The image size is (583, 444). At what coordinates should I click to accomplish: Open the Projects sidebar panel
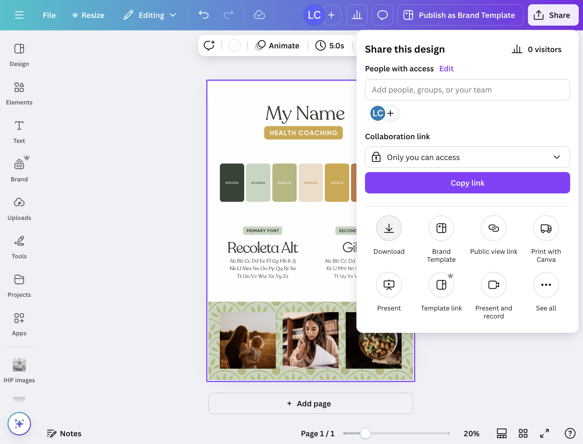(x=19, y=286)
